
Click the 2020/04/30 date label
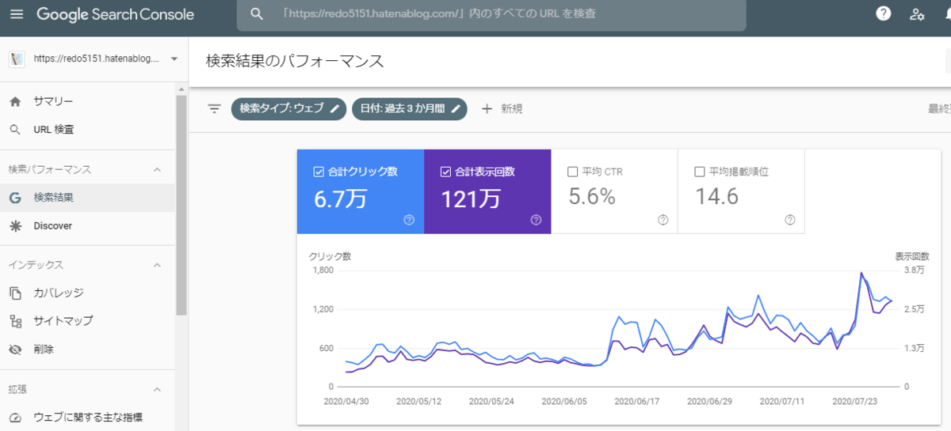click(x=346, y=402)
